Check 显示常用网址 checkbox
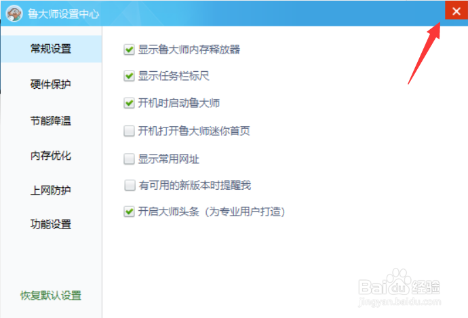This screenshot has height=318, width=468. click(130, 159)
